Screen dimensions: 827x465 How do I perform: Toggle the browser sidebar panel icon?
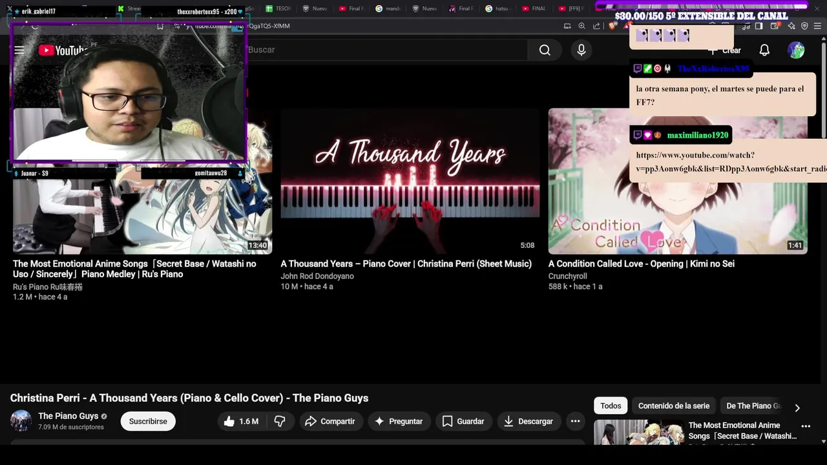point(759,26)
